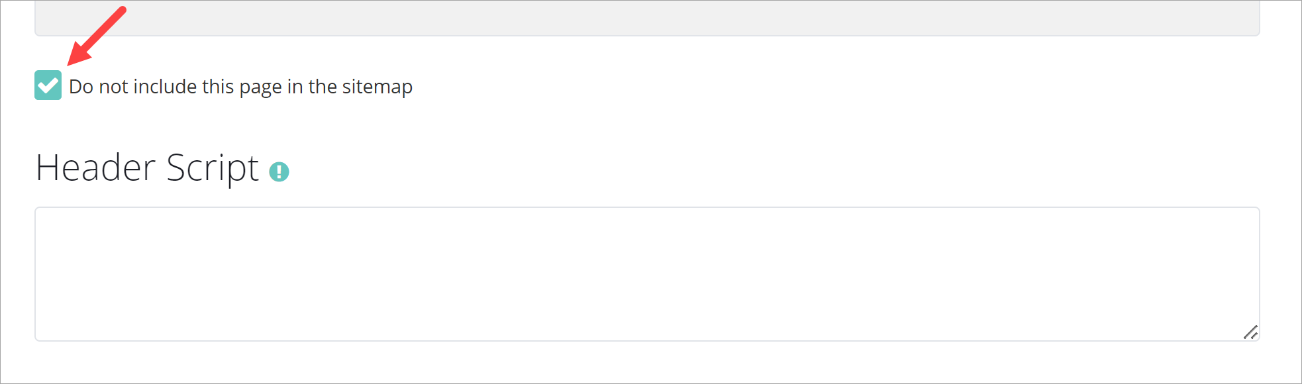
Task: Place cursor in the large empty script box
Action: coord(646,274)
